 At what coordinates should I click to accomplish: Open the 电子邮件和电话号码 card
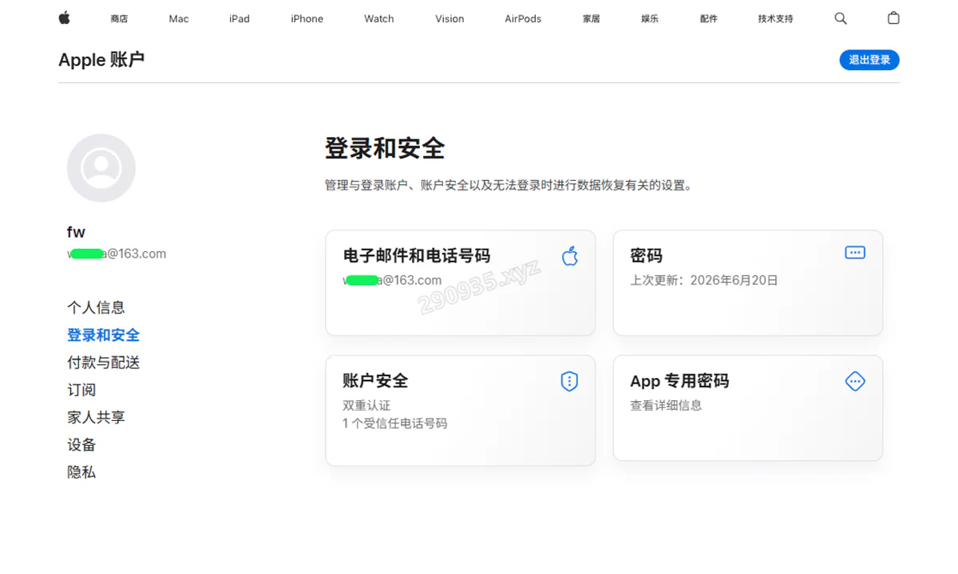[461, 283]
